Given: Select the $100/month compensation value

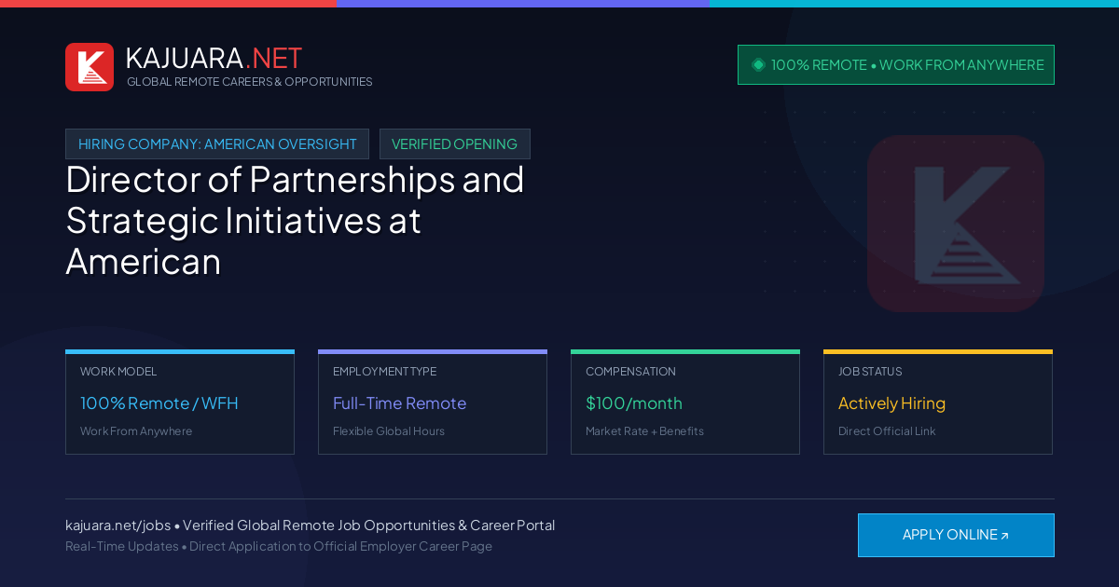Looking at the screenshot, I should 634,403.
